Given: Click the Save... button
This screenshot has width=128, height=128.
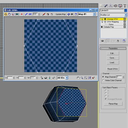Looking at the screenshot, I should tap(113, 58).
